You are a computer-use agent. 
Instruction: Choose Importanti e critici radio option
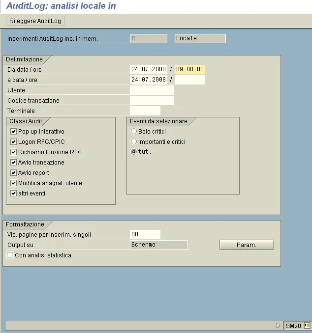point(134,142)
